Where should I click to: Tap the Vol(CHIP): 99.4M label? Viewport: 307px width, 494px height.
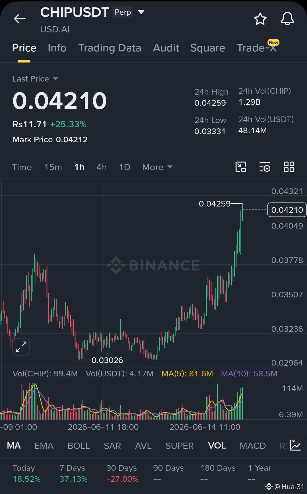(45, 374)
